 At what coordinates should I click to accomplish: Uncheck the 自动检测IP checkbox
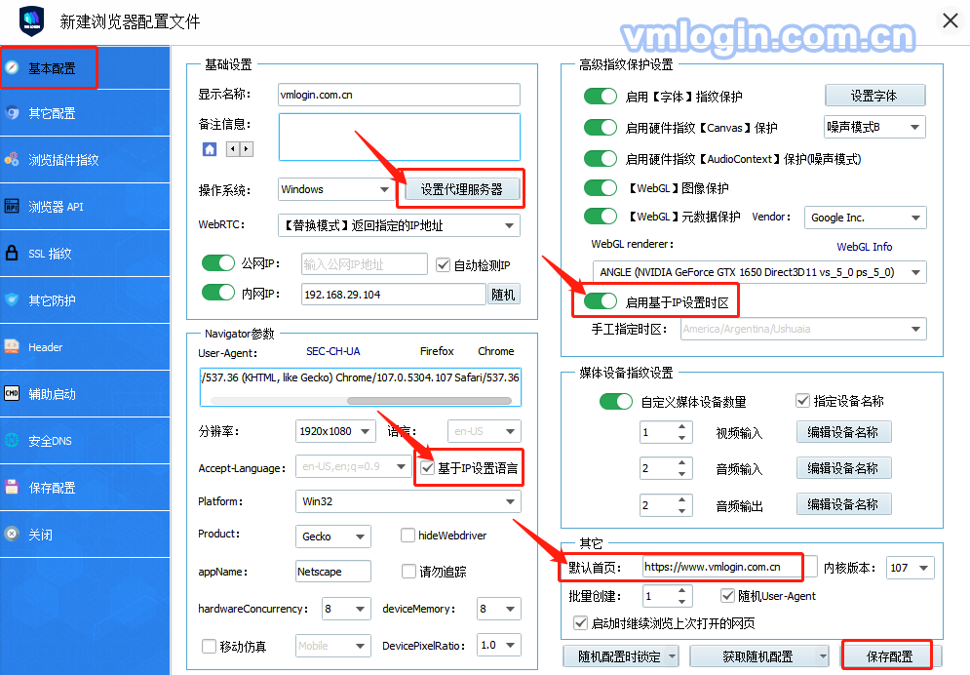pyautogui.click(x=443, y=264)
